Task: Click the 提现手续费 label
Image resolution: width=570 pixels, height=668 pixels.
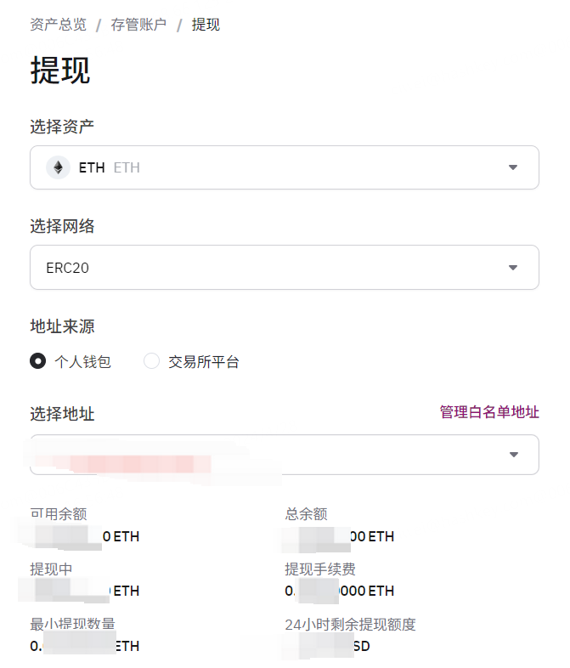Action: (320, 569)
